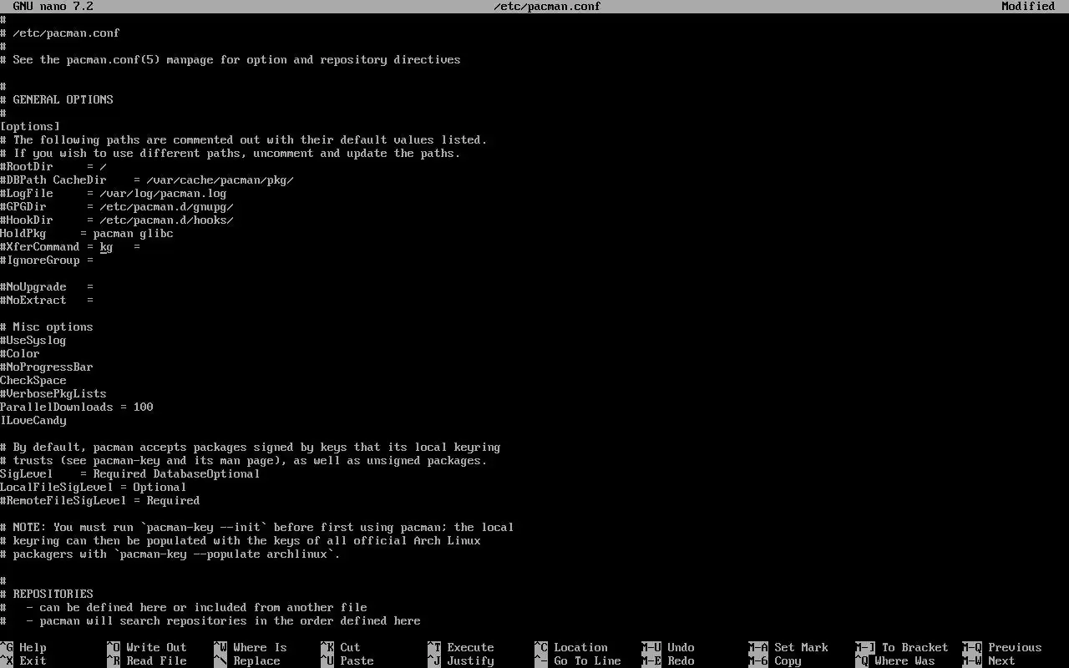The image size is (1069, 668).
Task: Click the M-W Next shortcut
Action: [989, 660]
